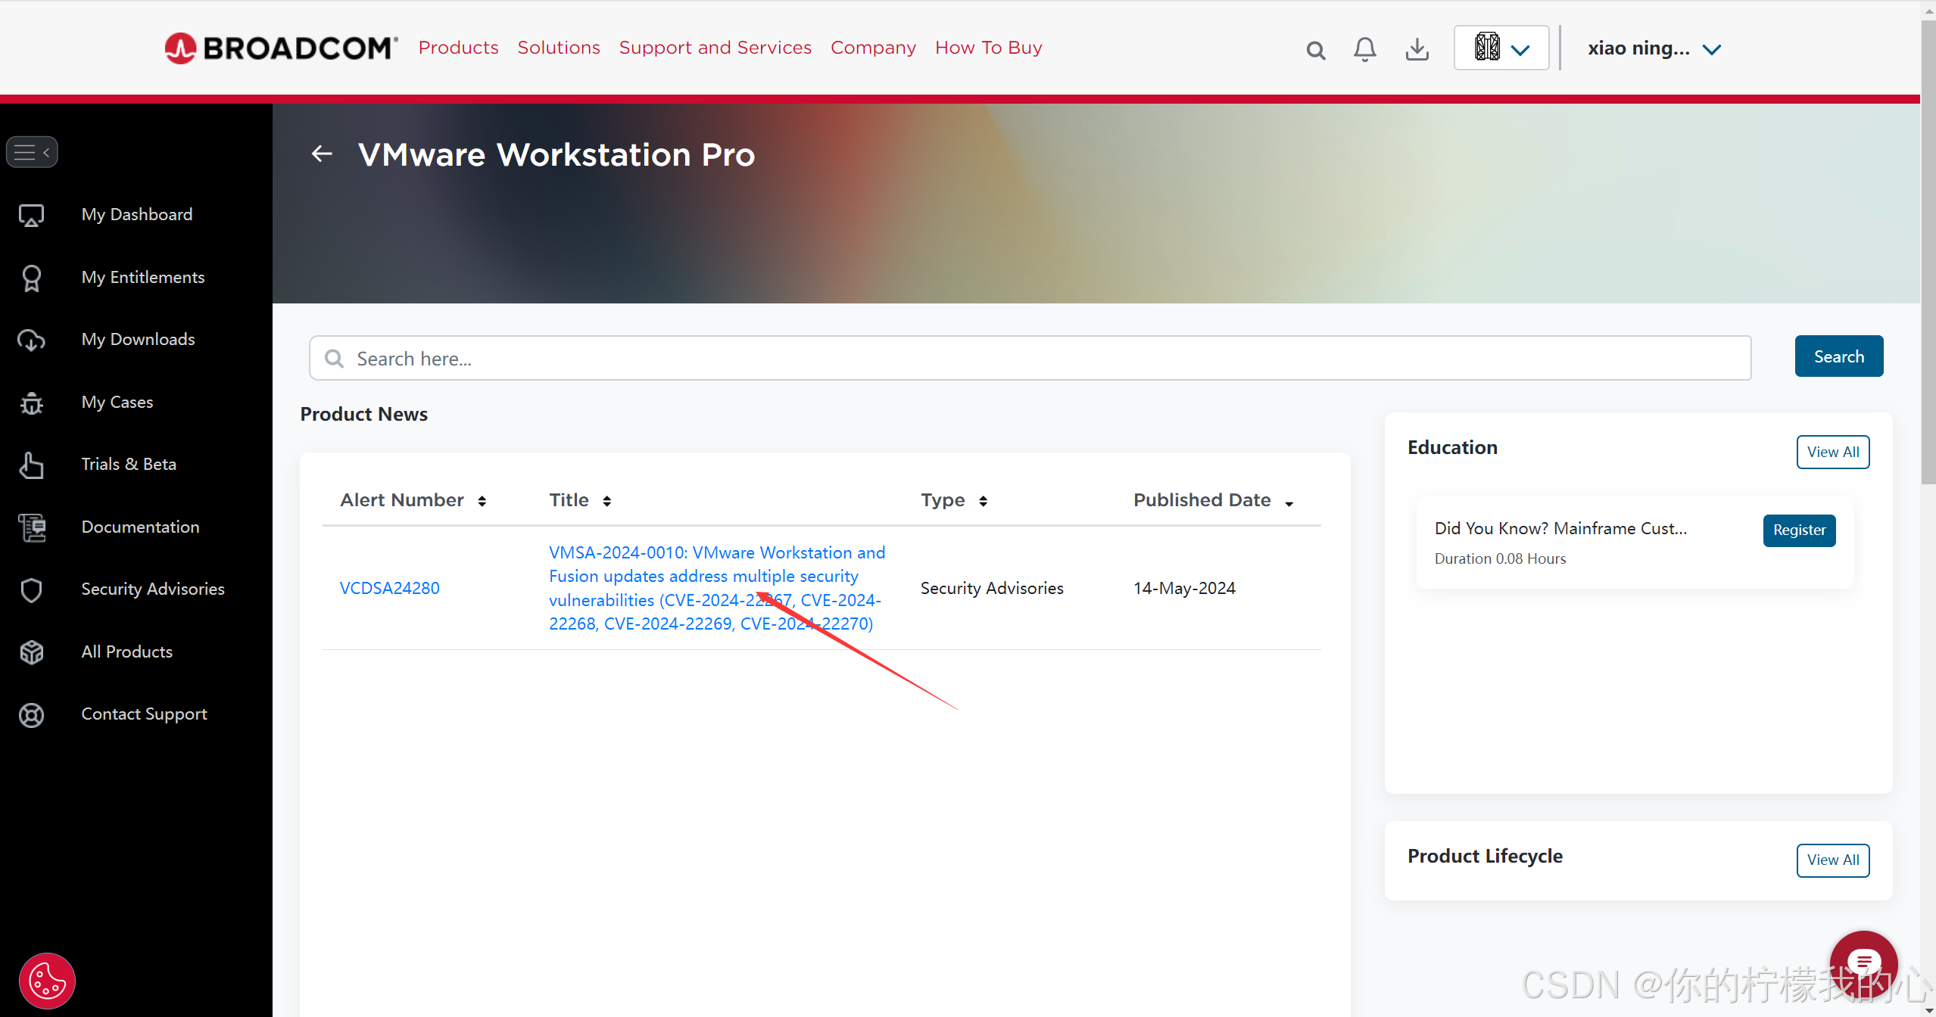Click the My Entitlements ribbon icon
The width and height of the screenshot is (1936, 1017).
[31, 278]
